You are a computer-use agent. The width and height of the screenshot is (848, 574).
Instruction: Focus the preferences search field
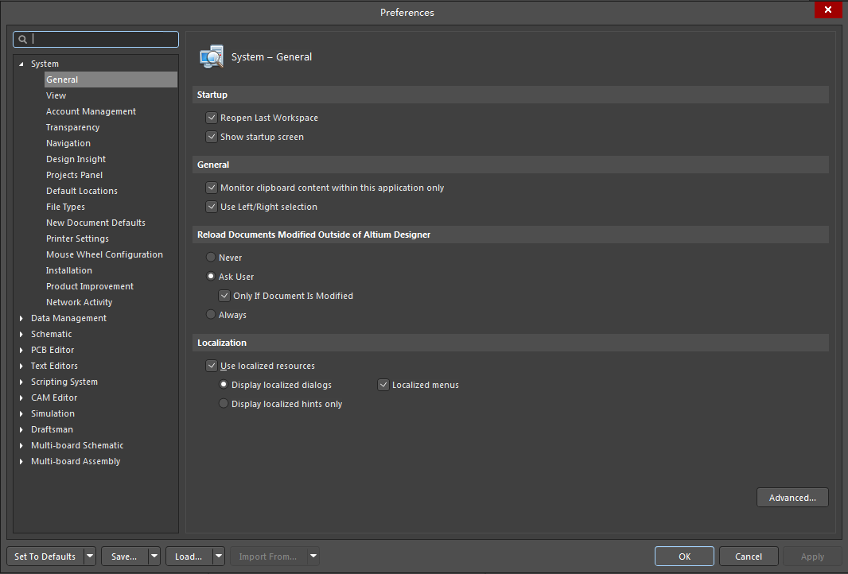[95, 39]
